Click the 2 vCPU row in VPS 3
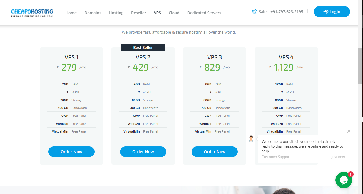Image resolution: width=363 pixels, height=194 pixels. (215, 92)
